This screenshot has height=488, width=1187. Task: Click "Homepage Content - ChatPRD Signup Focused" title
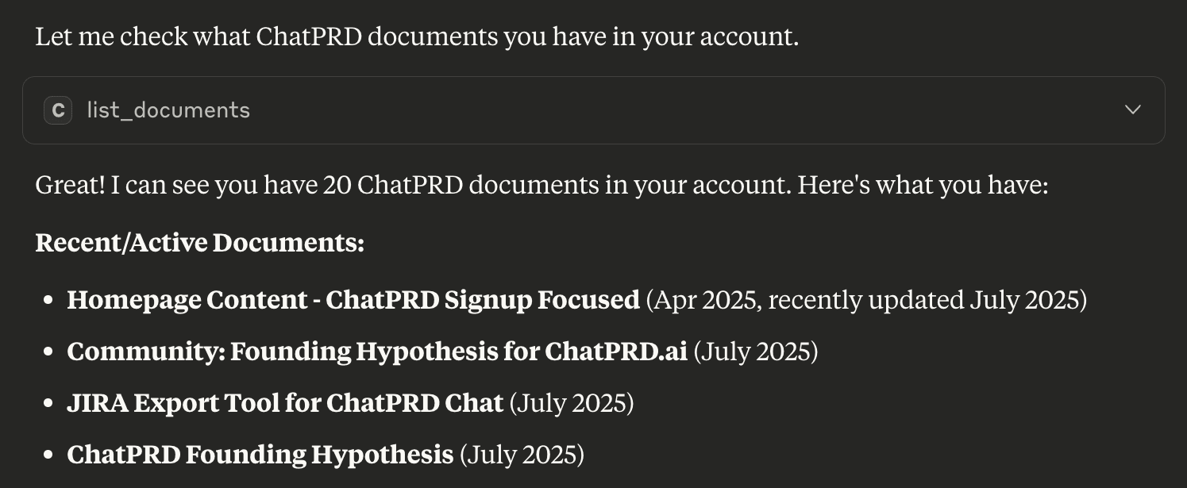(353, 300)
